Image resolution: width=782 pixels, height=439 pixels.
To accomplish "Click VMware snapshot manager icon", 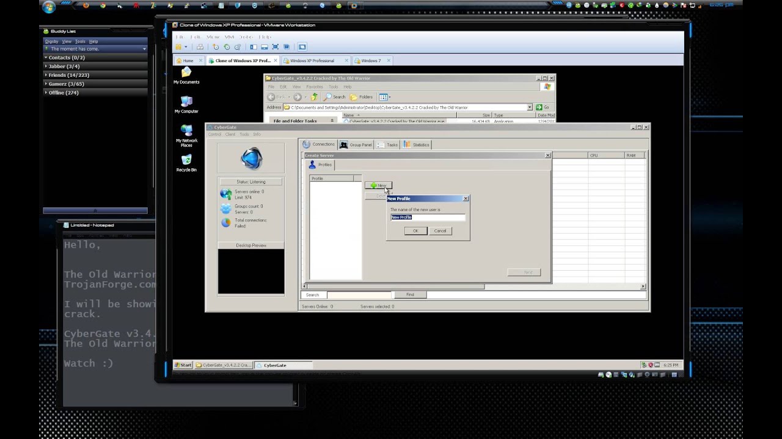I will coord(238,47).
